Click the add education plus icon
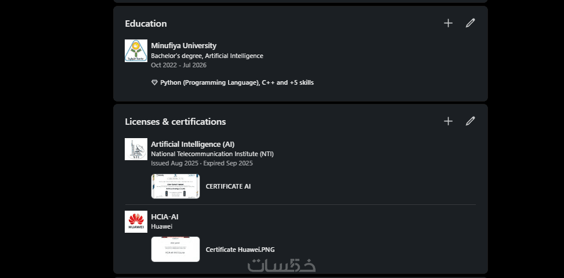 (448, 23)
